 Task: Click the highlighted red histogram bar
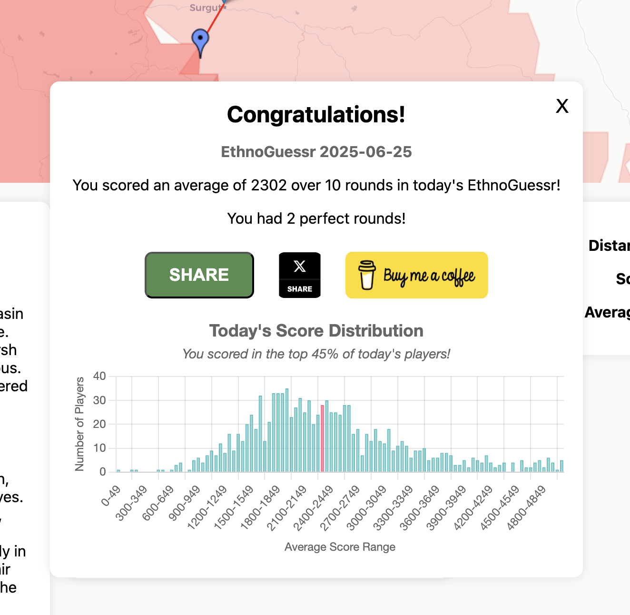click(x=322, y=438)
